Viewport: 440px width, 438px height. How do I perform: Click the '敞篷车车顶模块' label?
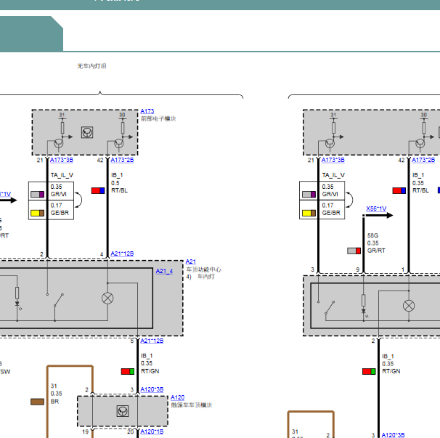[192, 405]
